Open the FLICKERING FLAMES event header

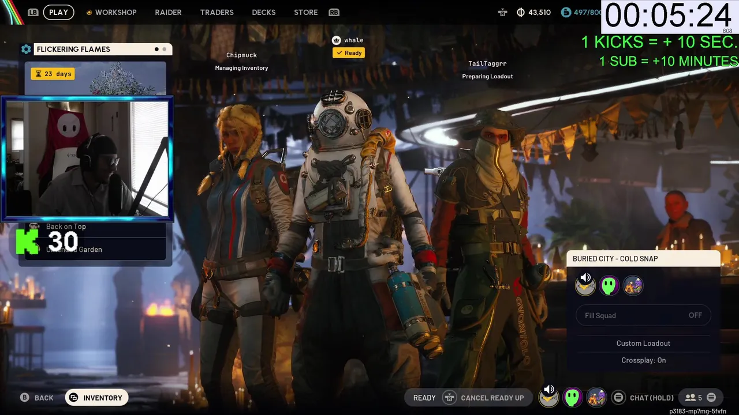pos(102,49)
